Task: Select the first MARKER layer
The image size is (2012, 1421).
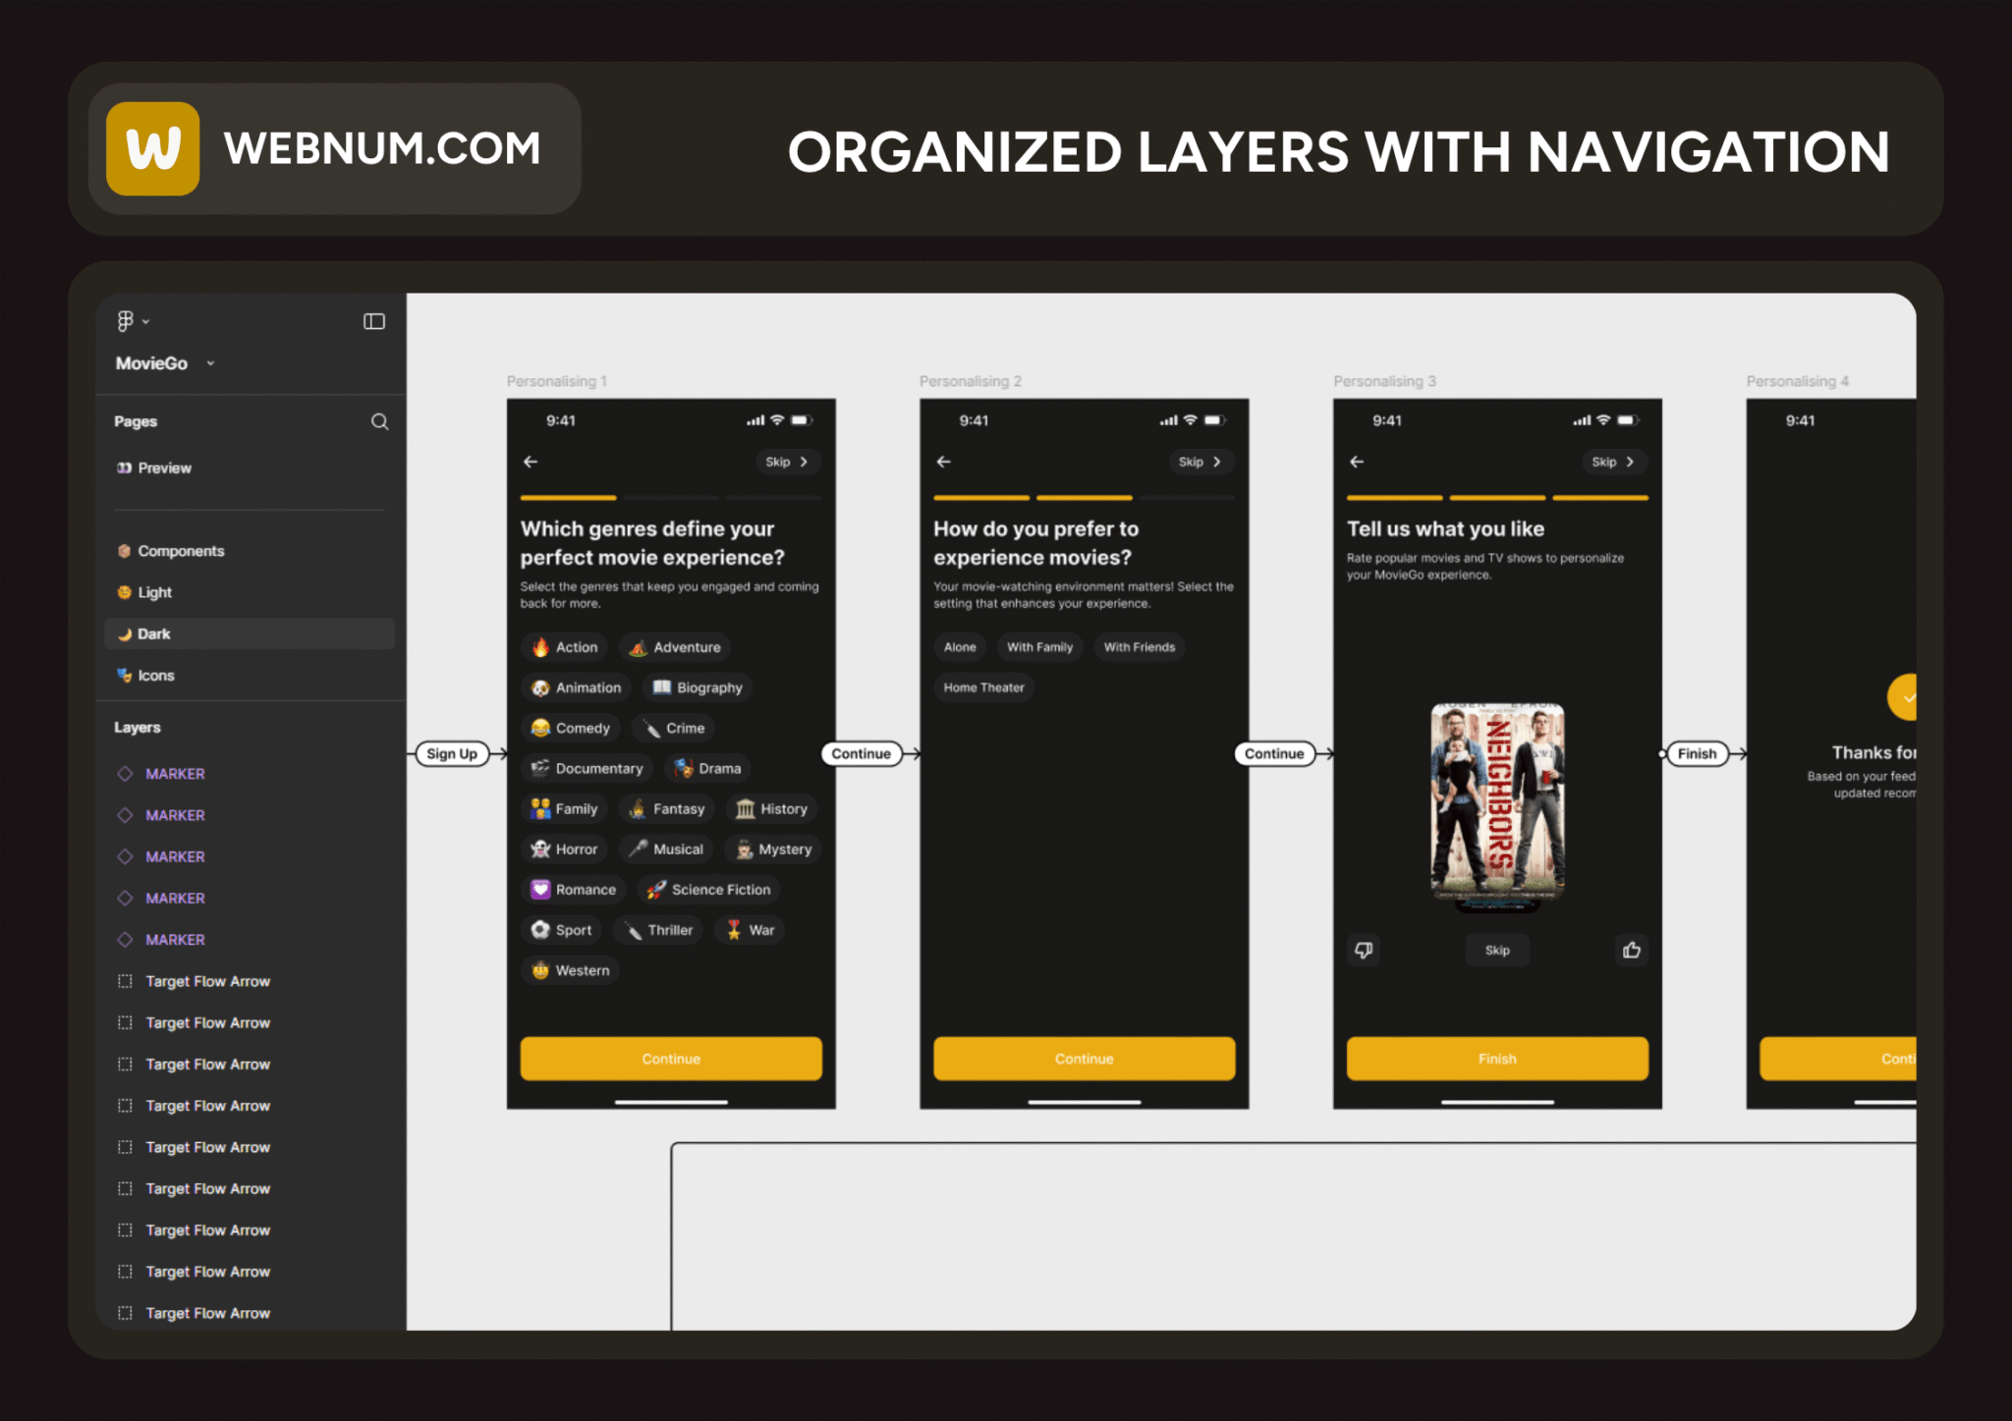Action: pos(175,774)
